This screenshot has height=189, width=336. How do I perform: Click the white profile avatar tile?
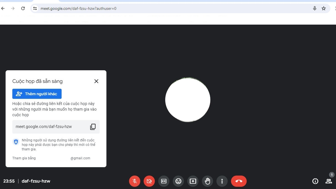188,100
